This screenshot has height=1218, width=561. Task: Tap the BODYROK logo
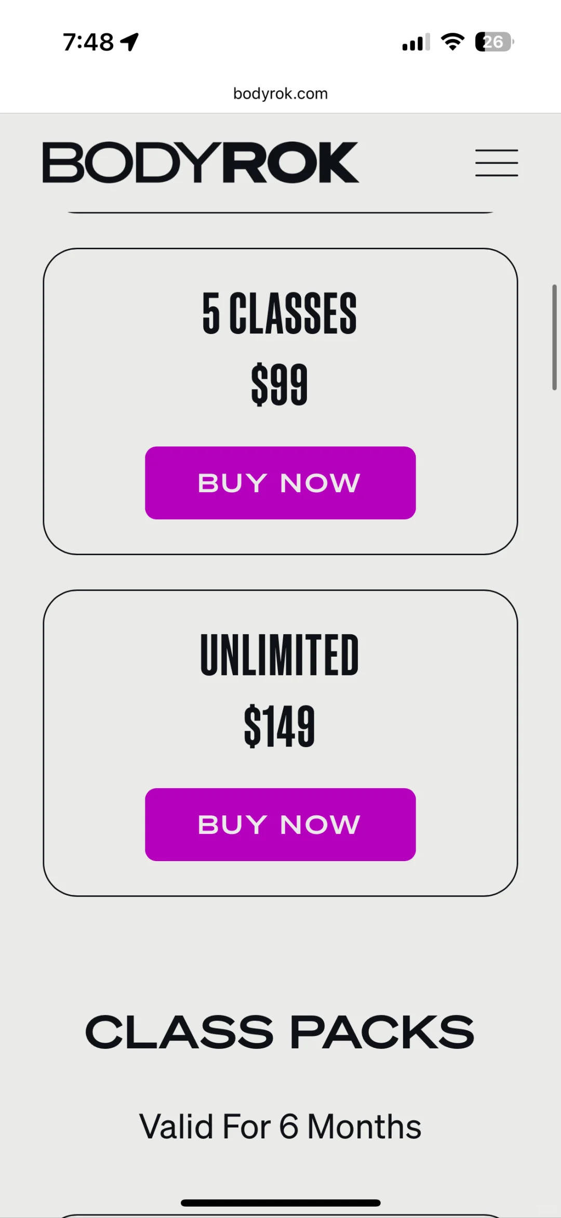click(201, 162)
